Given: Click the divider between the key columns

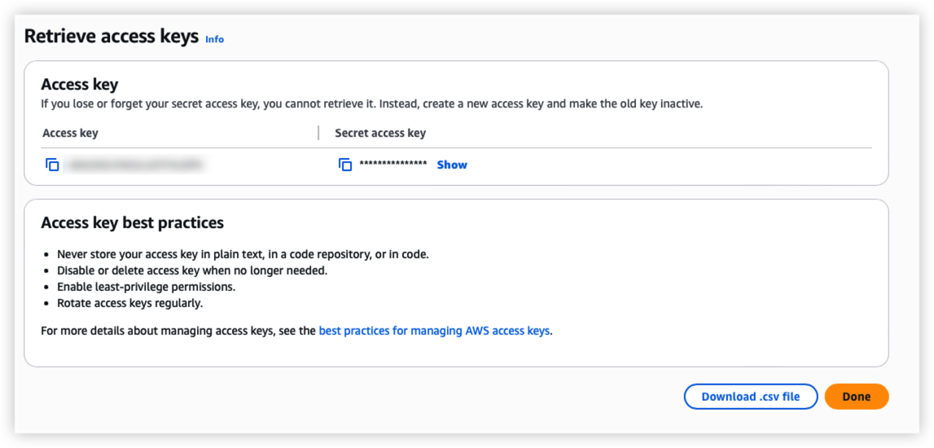Looking at the screenshot, I should tap(318, 133).
